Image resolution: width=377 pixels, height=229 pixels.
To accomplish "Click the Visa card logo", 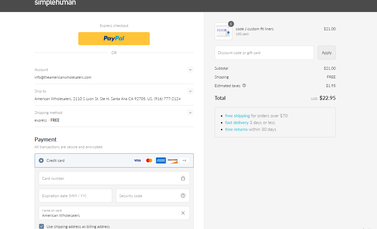I will pyautogui.click(x=137, y=160).
